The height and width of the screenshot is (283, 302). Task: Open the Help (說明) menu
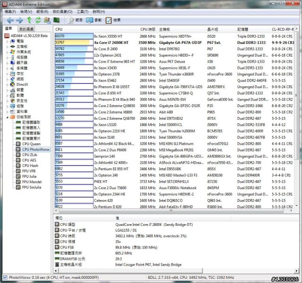click(99, 12)
